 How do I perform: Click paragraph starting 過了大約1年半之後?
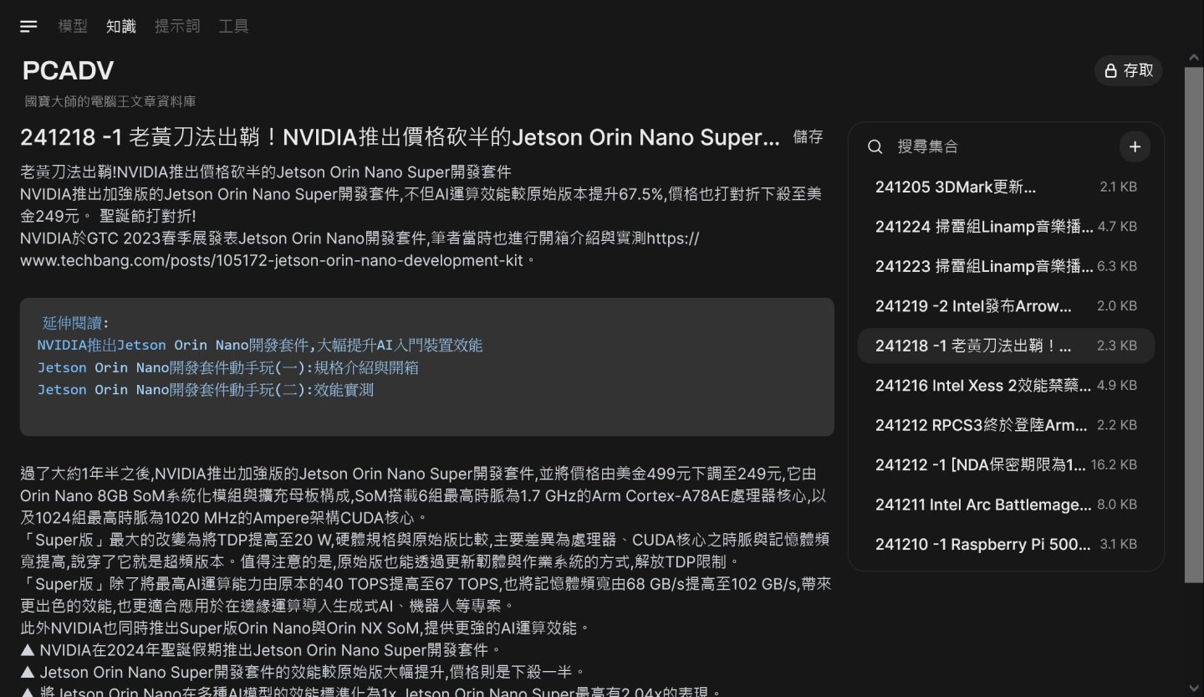(424, 495)
